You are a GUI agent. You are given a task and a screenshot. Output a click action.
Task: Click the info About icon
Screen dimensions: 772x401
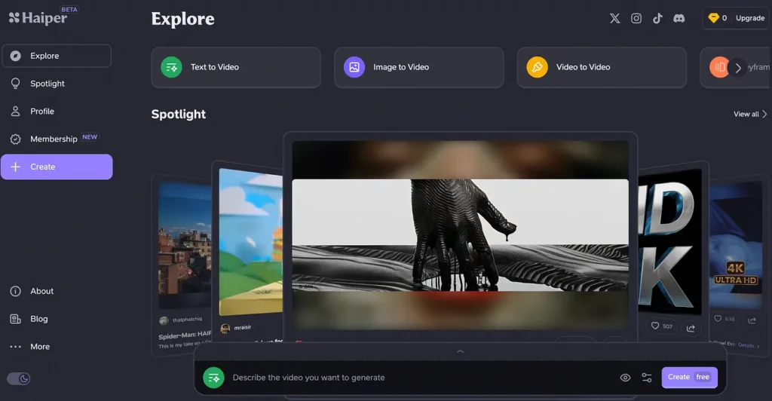click(x=16, y=291)
